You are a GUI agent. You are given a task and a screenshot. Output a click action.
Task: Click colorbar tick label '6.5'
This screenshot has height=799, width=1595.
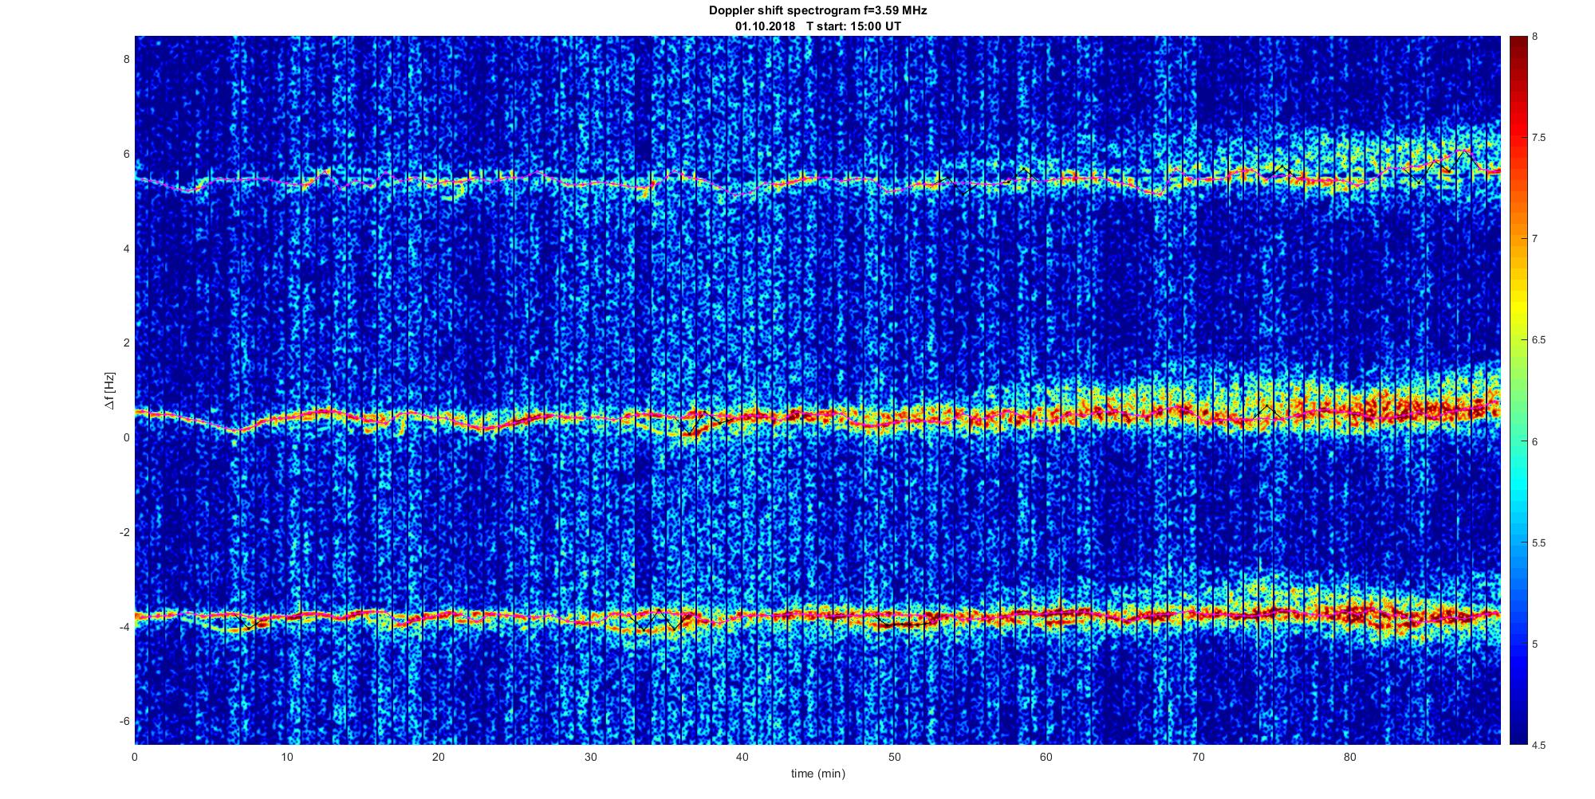[1538, 340]
